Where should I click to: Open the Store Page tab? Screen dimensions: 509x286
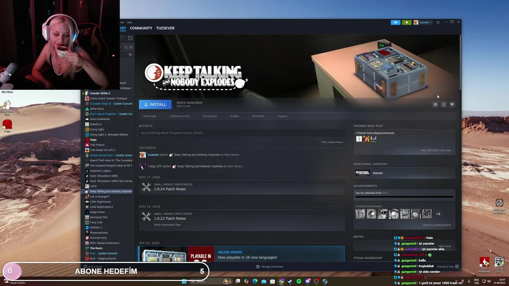(x=150, y=116)
